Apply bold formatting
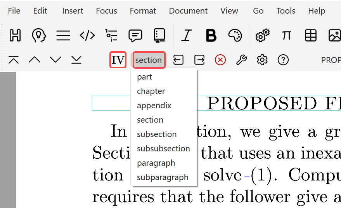The width and height of the screenshot is (341, 208). tap(211, 35)
